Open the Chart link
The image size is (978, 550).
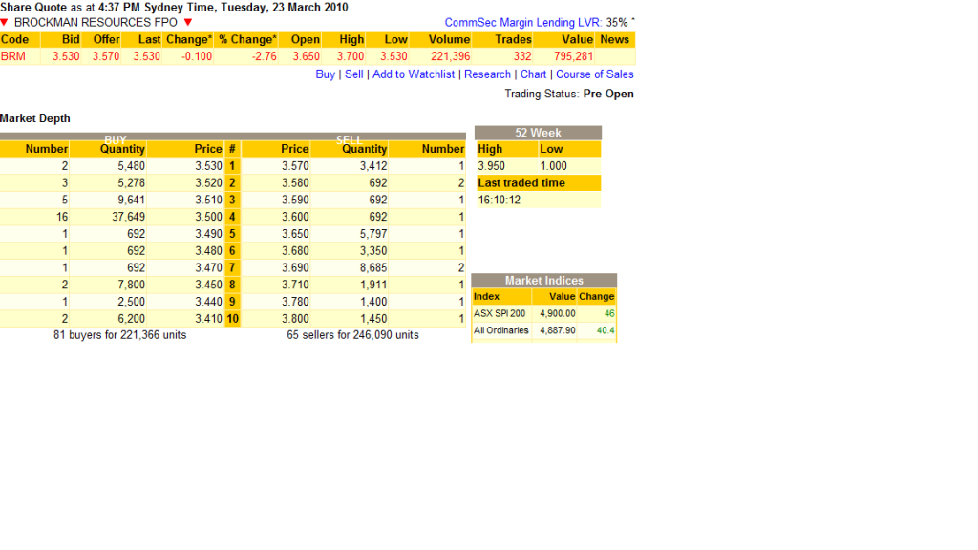(533, 74)
